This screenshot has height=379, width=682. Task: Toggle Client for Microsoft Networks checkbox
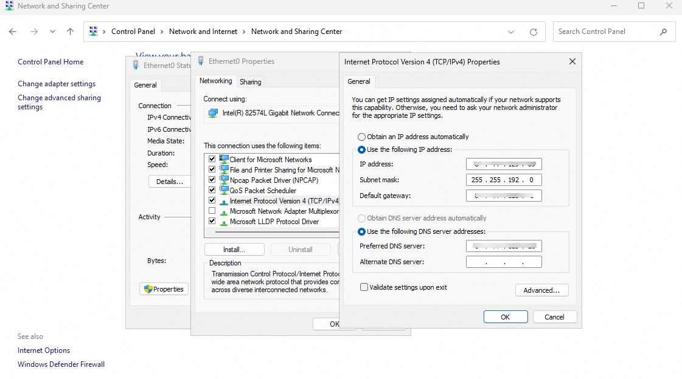click(x=212, y=159)
